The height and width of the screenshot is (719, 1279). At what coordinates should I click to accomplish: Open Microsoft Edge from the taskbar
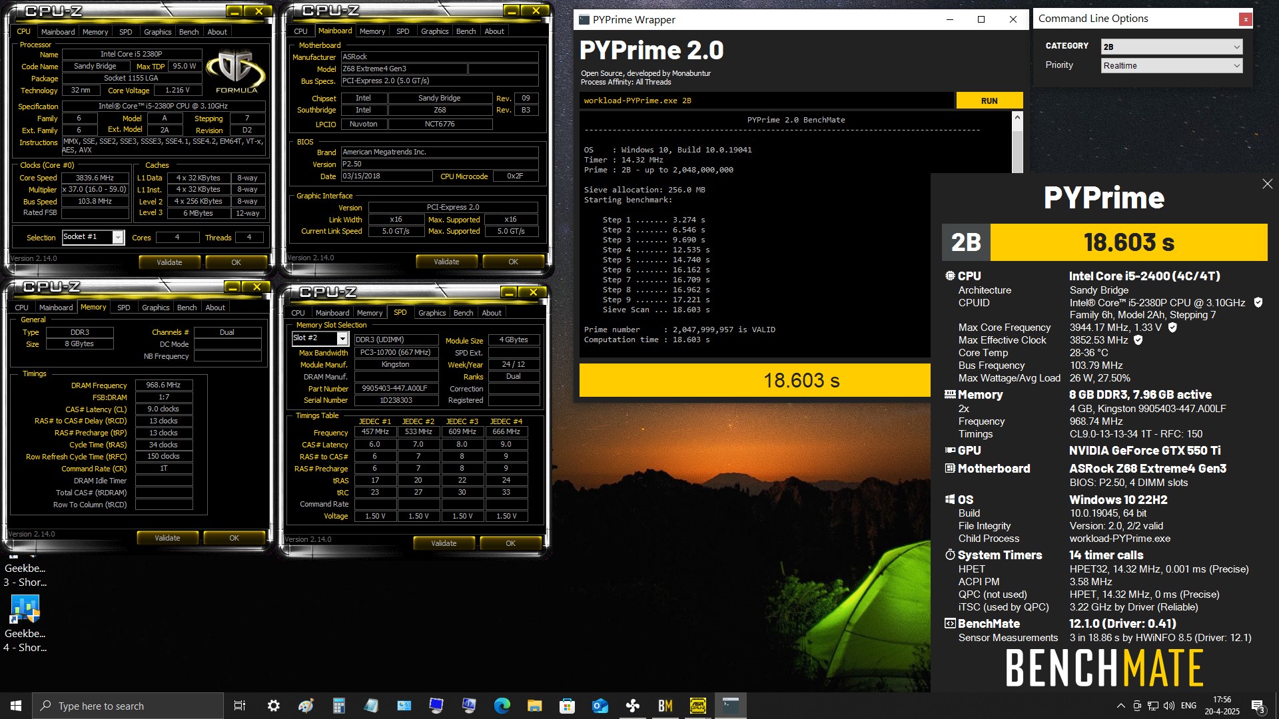502,706
